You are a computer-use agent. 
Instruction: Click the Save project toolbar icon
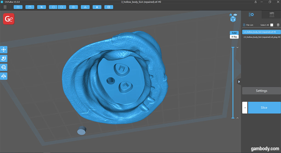click(x=30, y=7)
